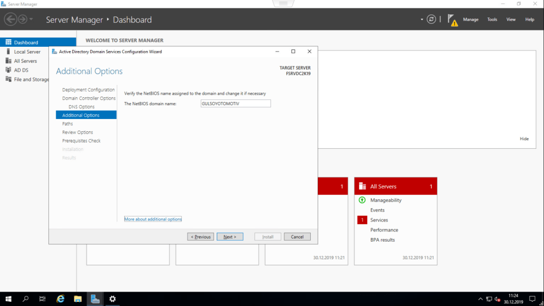Expand the dropdown arrow beside refresh icon
Image resolution: width=544 pixels, height=306 pixels.
(x=422, y=20)
